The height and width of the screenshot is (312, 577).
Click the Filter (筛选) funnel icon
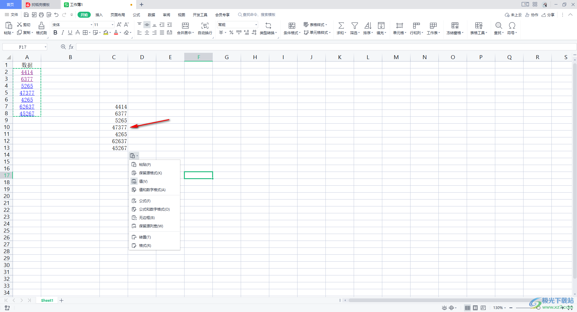click(x=355, y=25)
